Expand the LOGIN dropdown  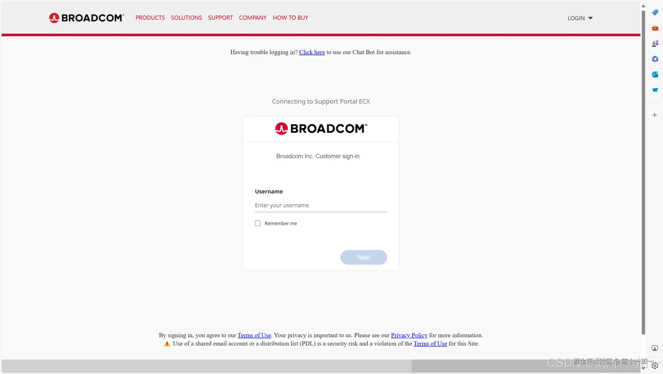580,18
